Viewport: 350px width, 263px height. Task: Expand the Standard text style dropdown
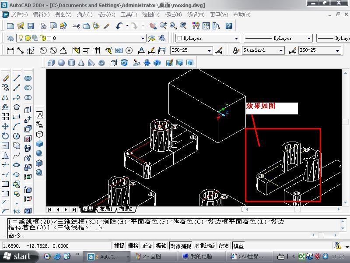[x=280, y=50]
